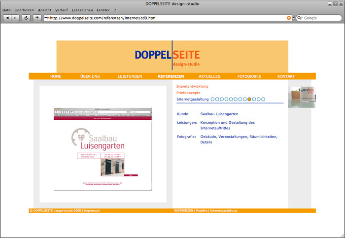Go to HOME in the navigation bar
This screenshot has height=238, width=345.
[56, 76]
